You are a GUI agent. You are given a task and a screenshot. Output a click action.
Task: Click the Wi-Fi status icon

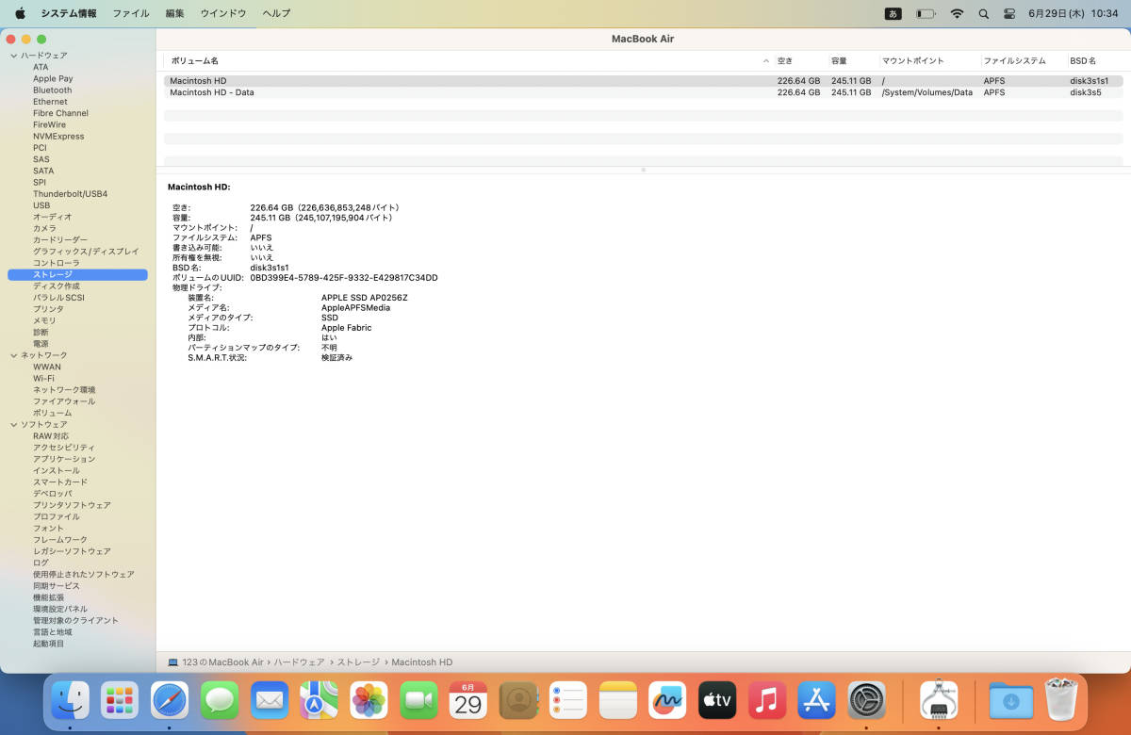click(957, 13)
